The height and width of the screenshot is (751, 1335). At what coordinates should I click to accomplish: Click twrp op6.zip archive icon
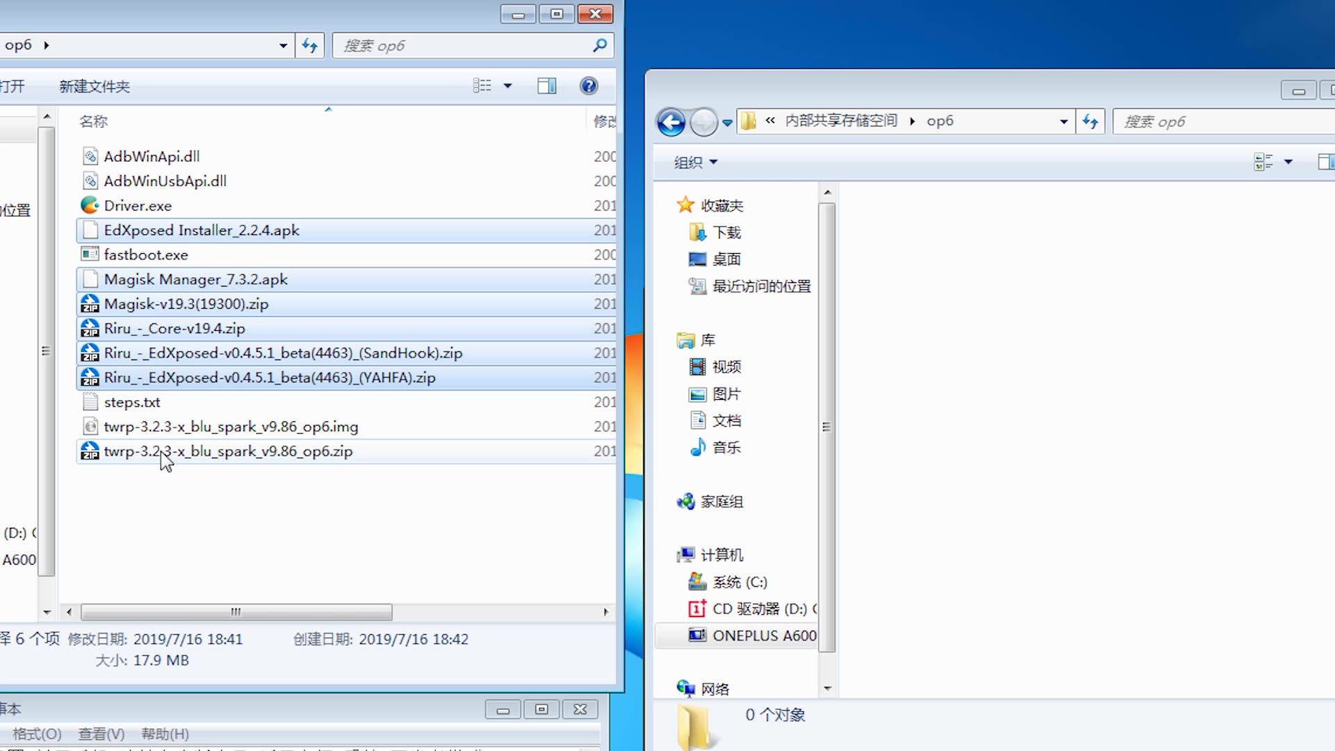point(90,451)
